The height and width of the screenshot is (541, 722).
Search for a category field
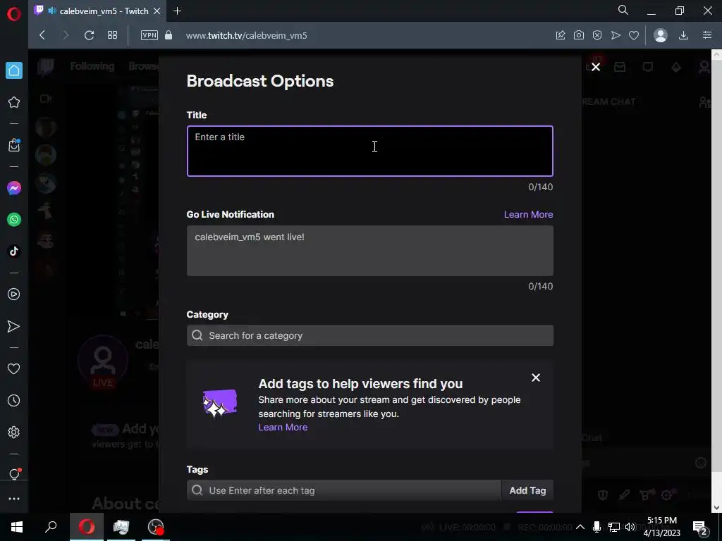(x=369, y=335)
